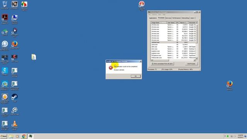The height and width of the screenshot is (139, 247).
Task: Select the FSCapture.exe process row
Action: tap(173, 56)
